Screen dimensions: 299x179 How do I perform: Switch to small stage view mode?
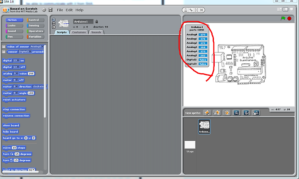[279, 10]
